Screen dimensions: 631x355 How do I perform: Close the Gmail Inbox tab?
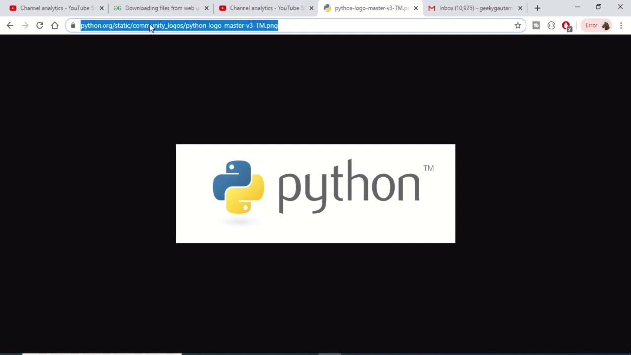520,8
